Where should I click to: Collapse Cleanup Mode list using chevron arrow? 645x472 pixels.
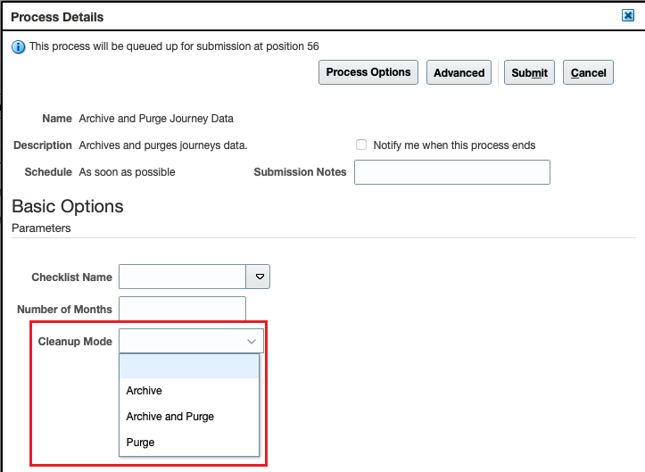coord(252,341)
